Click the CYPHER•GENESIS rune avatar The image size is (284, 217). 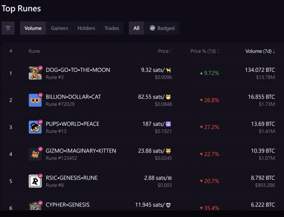[x=35, y=206]
